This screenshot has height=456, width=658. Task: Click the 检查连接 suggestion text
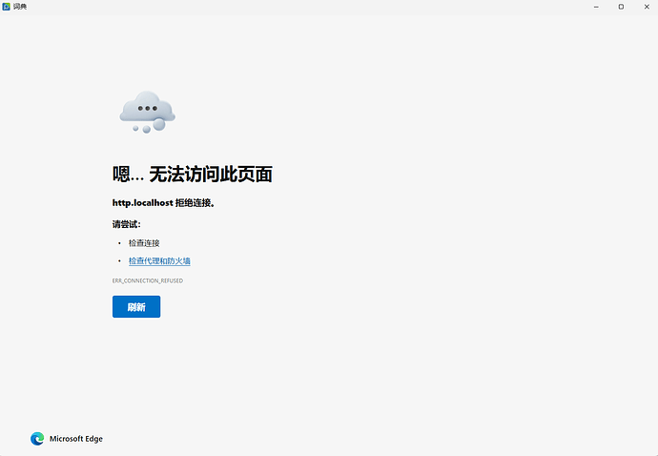click(144, 243)
